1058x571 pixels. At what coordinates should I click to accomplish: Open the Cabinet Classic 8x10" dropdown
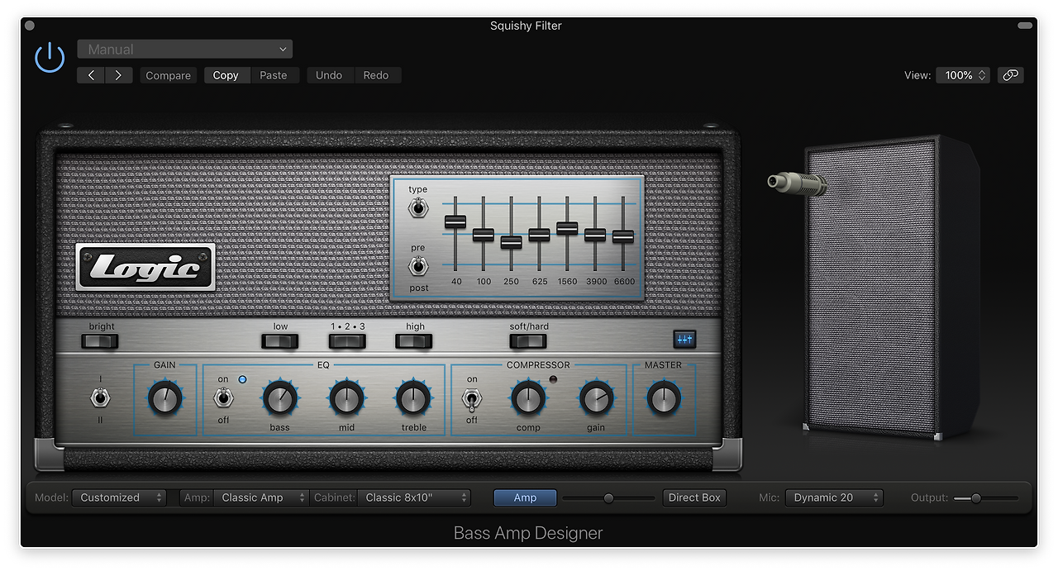point(414,497)
